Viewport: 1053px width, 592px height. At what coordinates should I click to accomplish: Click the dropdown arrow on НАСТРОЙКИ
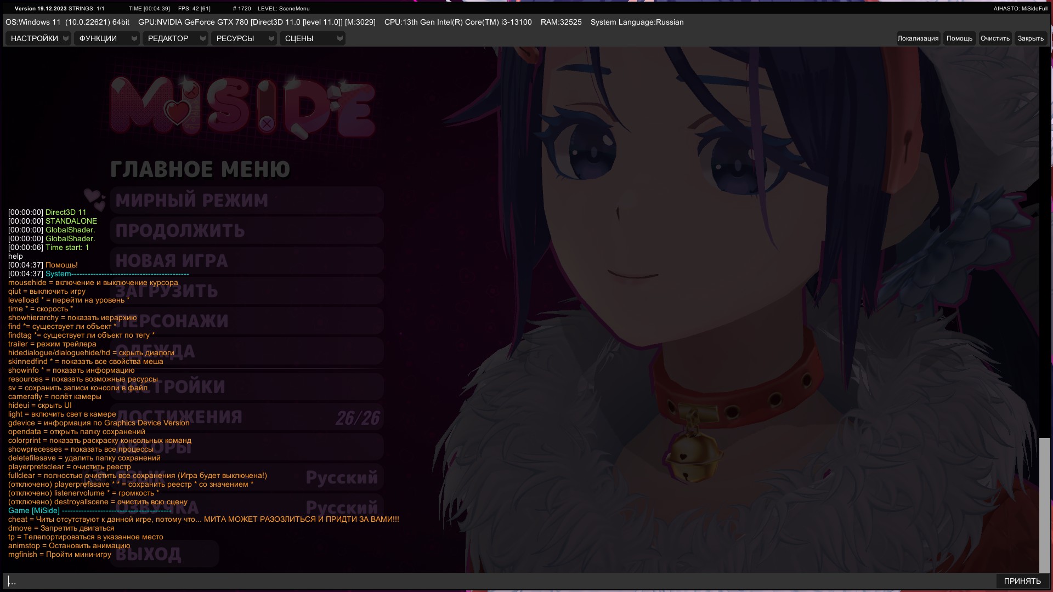click(66, 38)
